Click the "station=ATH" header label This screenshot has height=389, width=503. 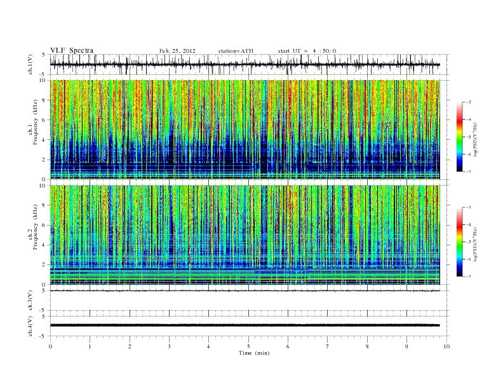click(236, 51)
